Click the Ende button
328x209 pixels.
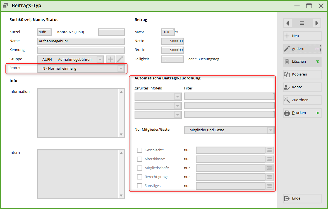click(302, 198)
